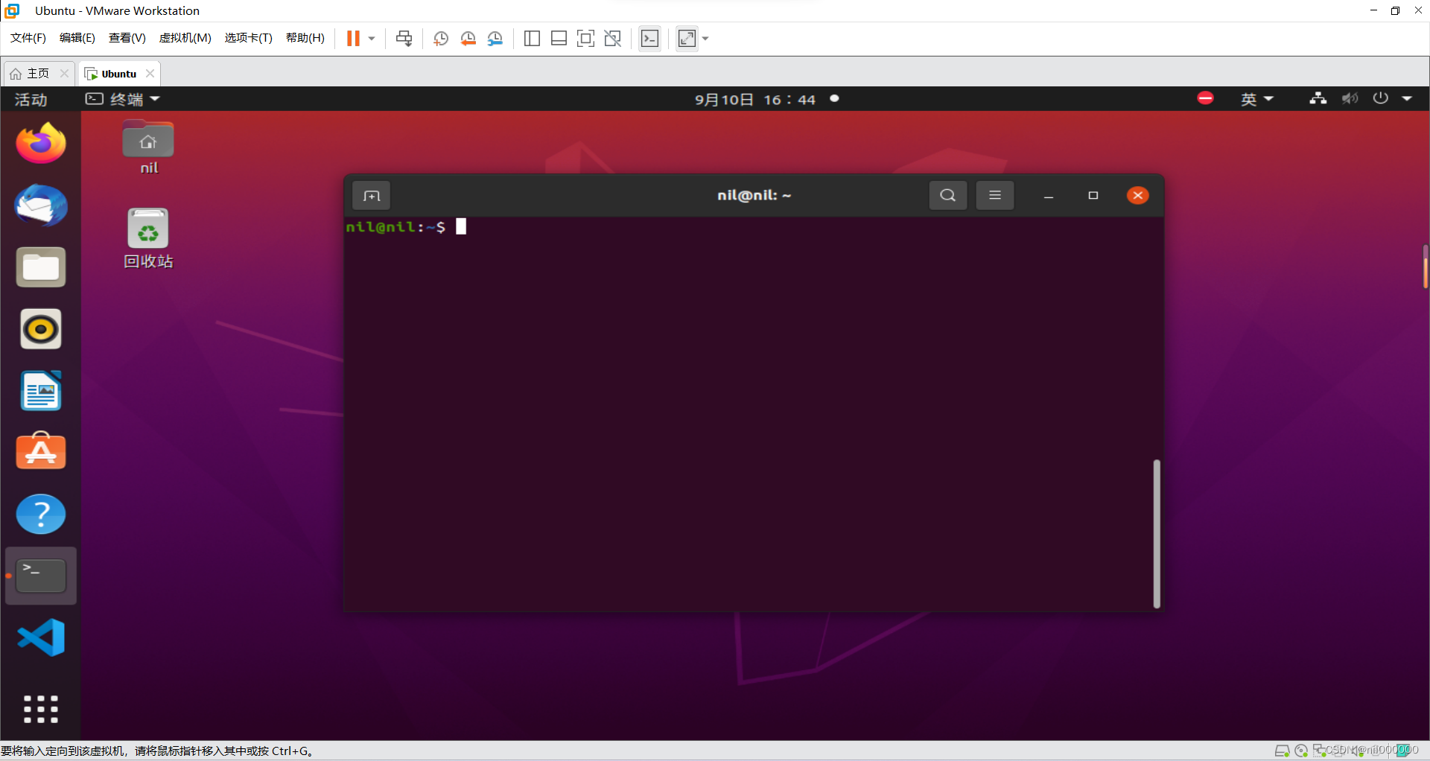Click the 活动 activities button
Viewport: 1430px width, 761px height.
(31, 99)
